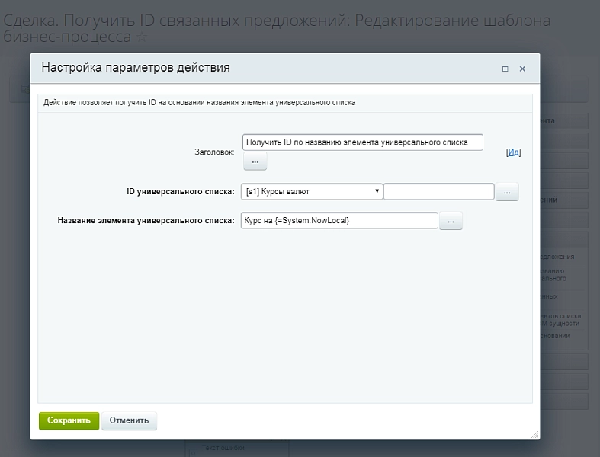Discard changes with the Отменить button
The image size is (600, 457).
129,420
